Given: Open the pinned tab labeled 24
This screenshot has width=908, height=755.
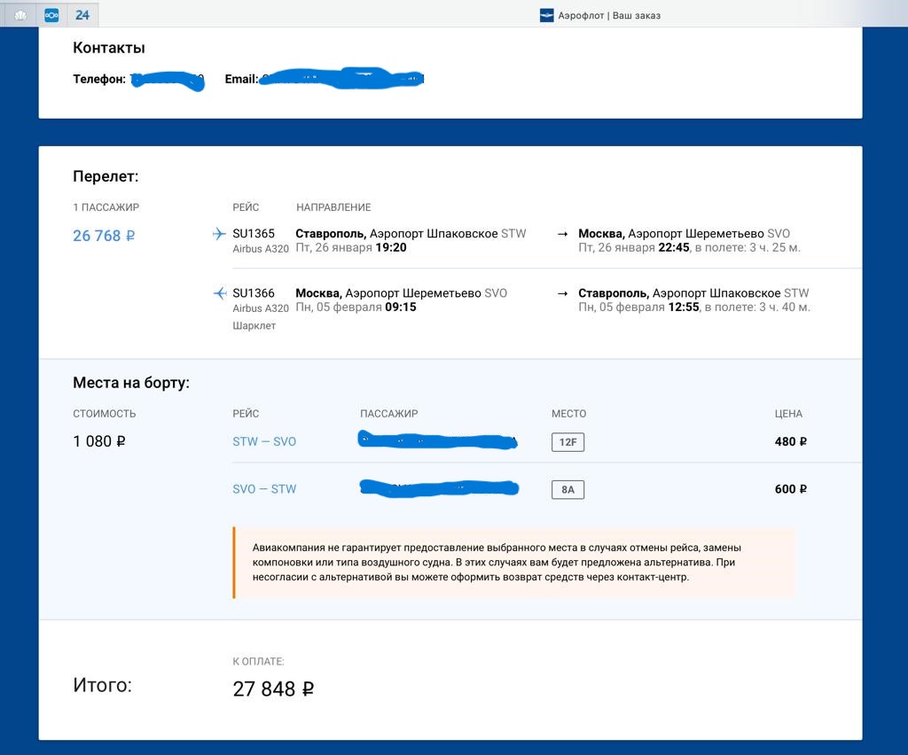Looking at the screenshot, I should [82, 15].
